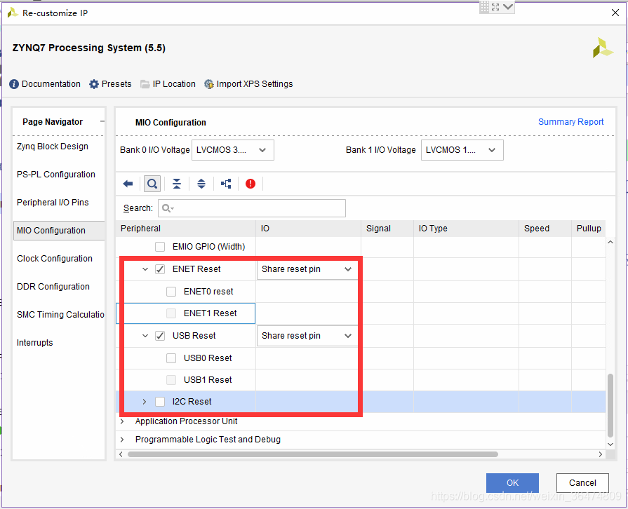Expand Application Processor Unit node
This screenshot has height=509, width=628.
point(122,421)
